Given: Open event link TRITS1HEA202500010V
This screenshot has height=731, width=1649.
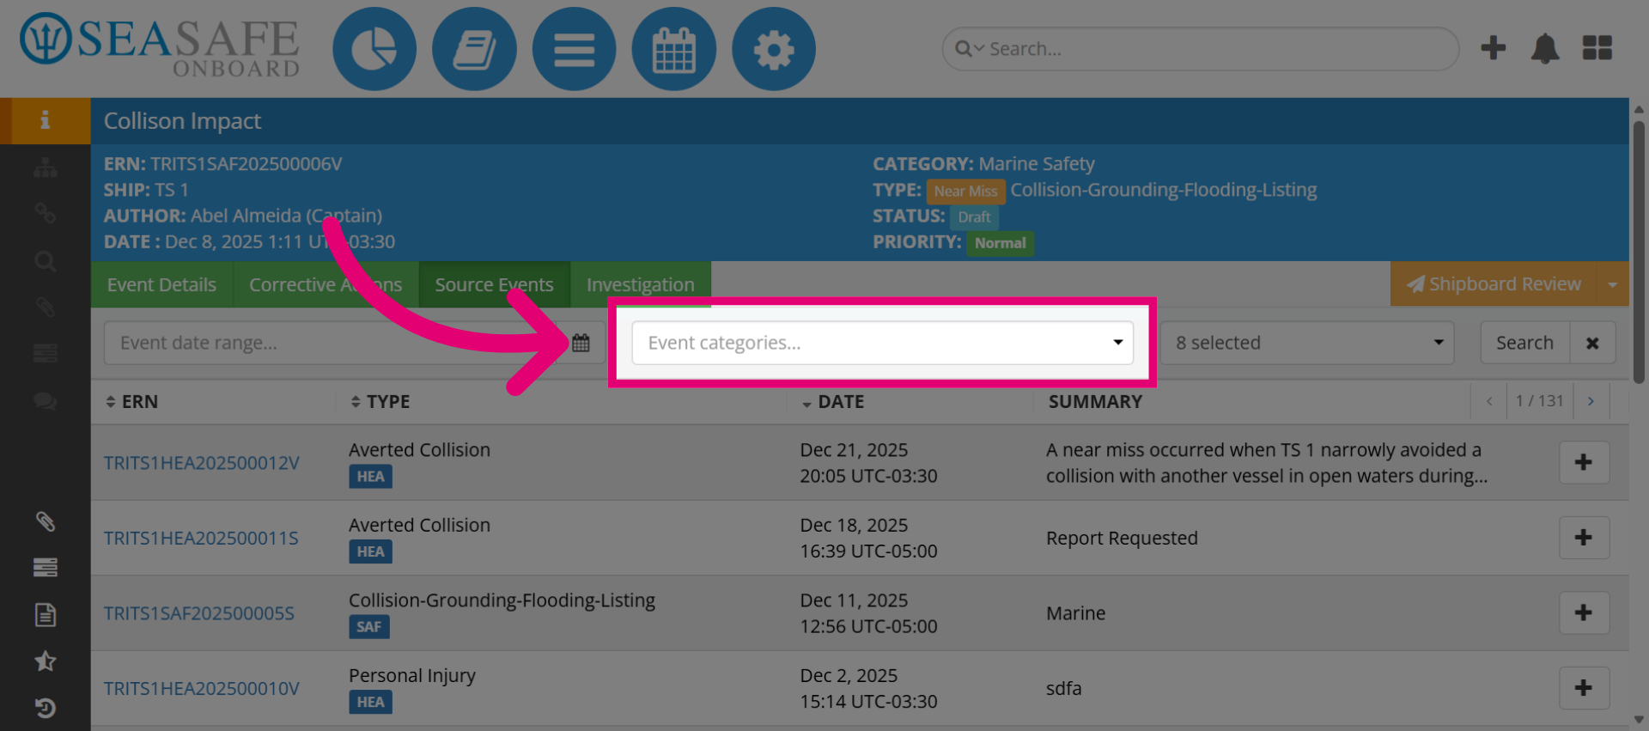Looking at the screenshot, I should click(x=202, y=689).
